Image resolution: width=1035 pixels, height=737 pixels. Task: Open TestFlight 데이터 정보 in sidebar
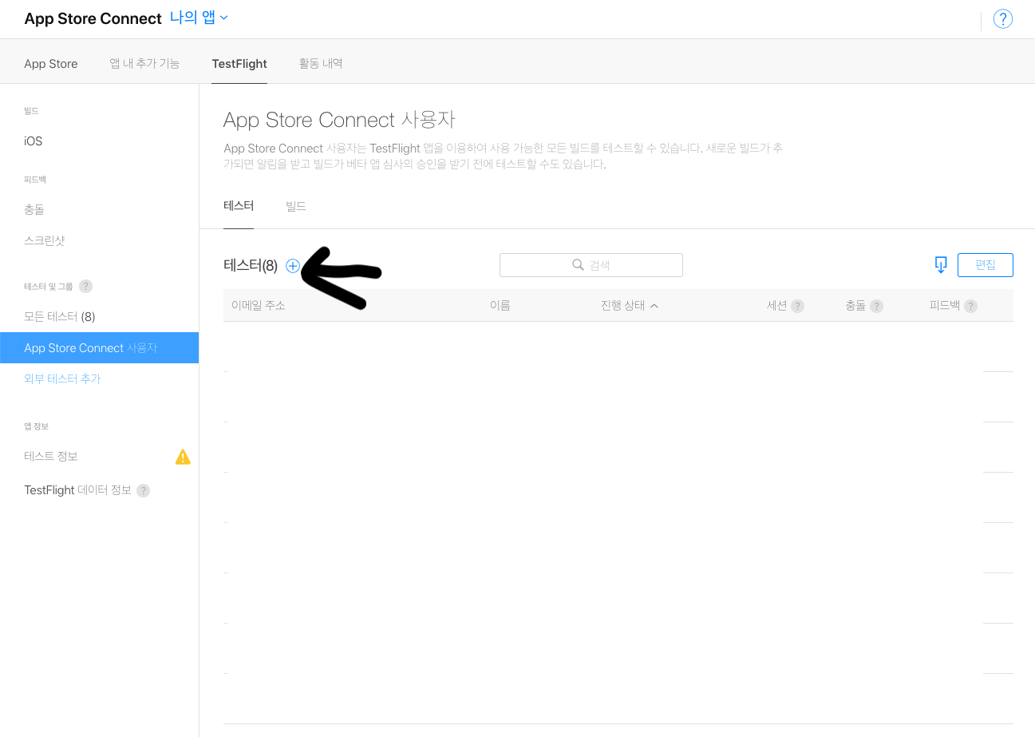[x=77, y=490]
